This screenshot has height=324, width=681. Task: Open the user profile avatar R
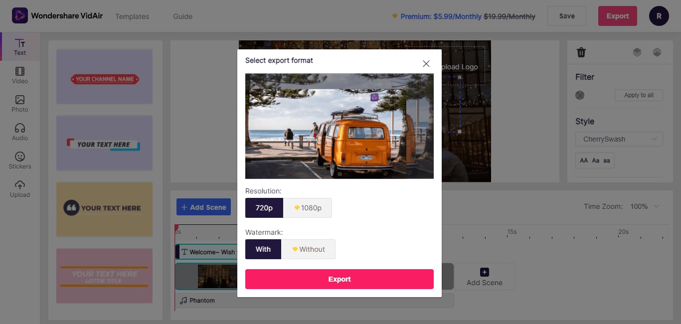659,16
